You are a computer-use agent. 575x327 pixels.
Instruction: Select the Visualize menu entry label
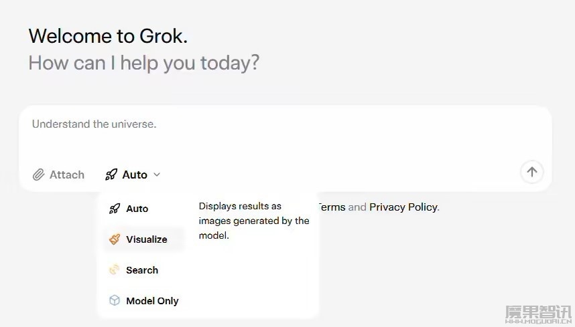[x=147, y=239]
